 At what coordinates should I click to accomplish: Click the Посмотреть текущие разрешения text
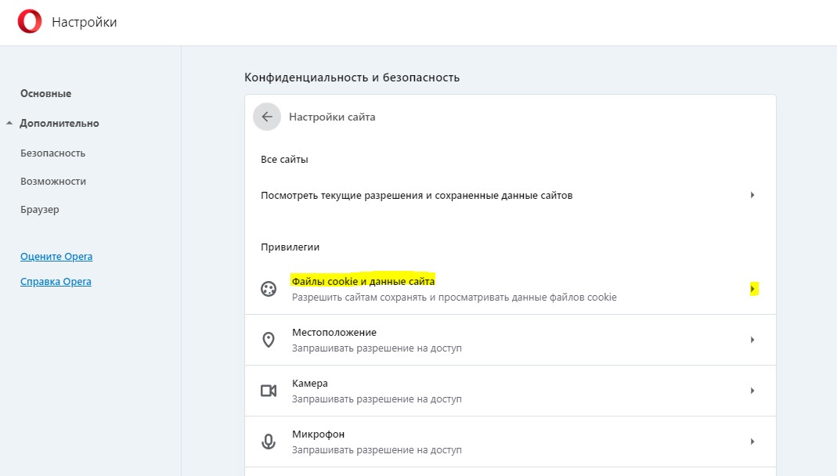[416, 196]
